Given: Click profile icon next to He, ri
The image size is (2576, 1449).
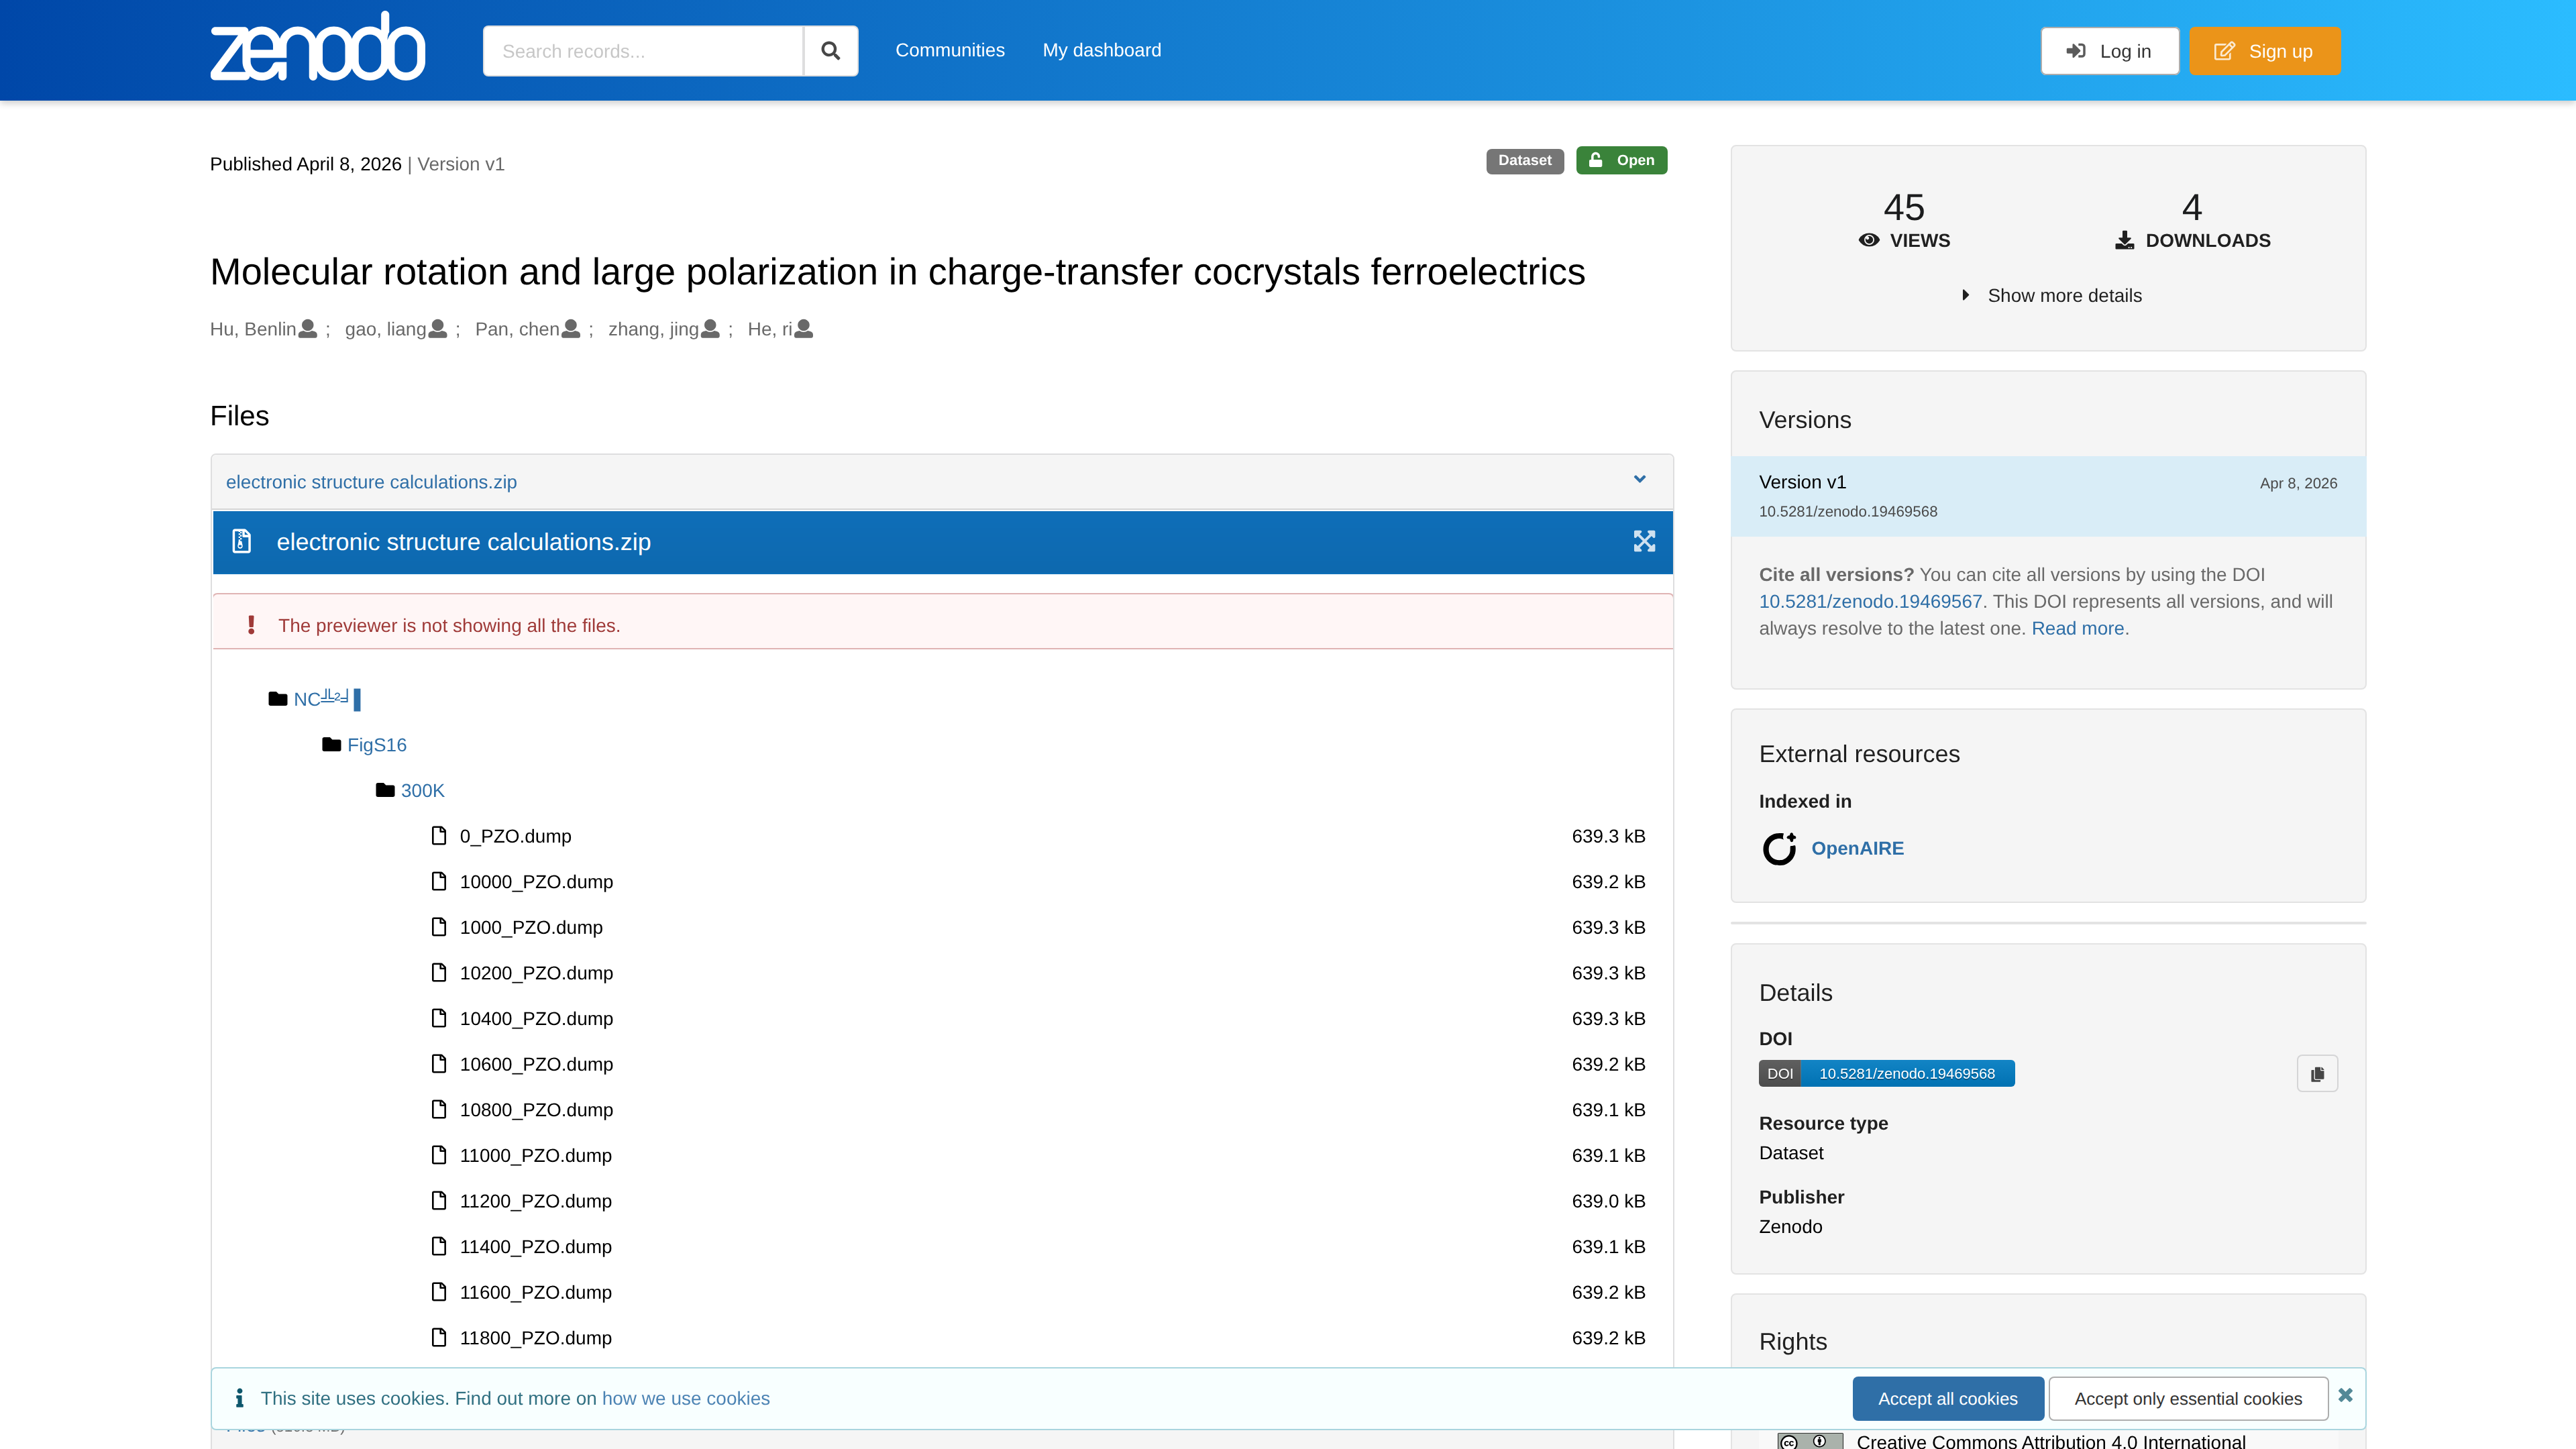Looking at the screenshot, I should [804, 328].
